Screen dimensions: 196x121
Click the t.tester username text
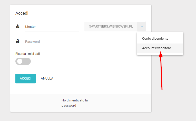[x=30, y=26]
